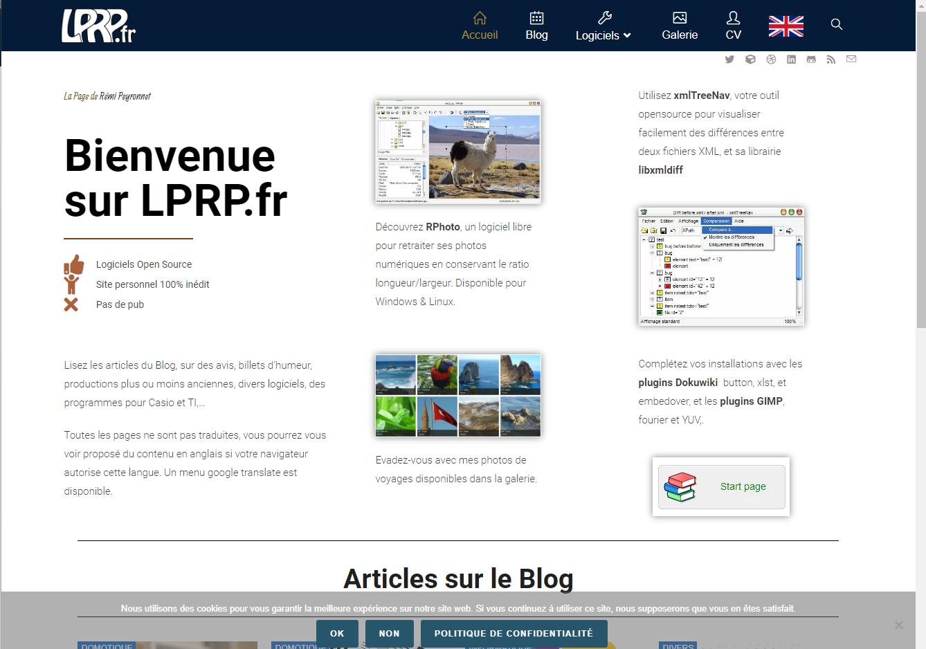Image resolution: width=926 pixels, height=649 pixels.
Task: Click the person icon by Site personnel
Action: pos(71,284)
